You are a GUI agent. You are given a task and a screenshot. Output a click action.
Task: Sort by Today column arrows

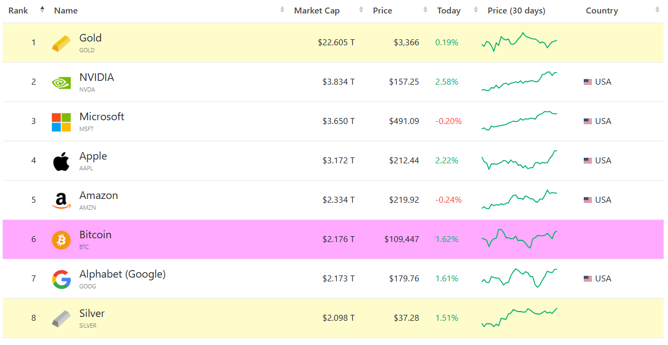pos(475,10)
